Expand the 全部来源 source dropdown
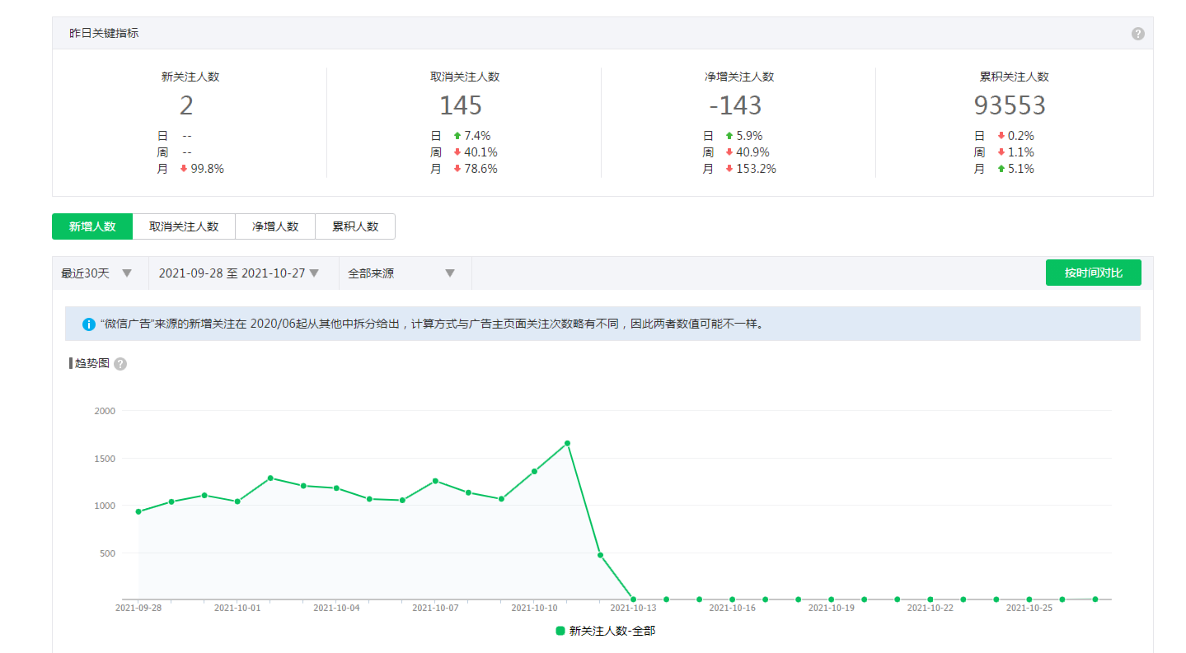 (402, 273)
